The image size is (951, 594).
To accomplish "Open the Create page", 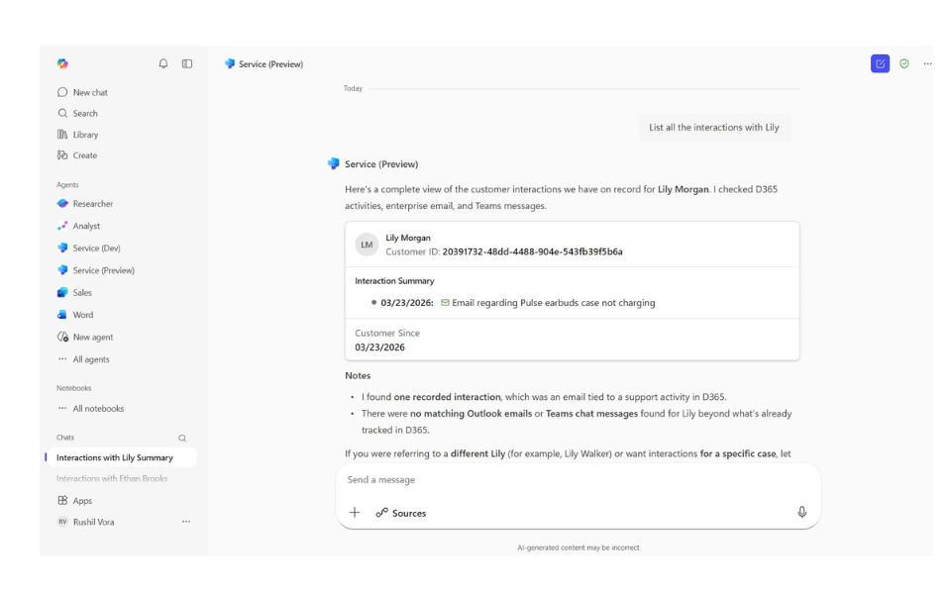I will click(x=77, y=155).
